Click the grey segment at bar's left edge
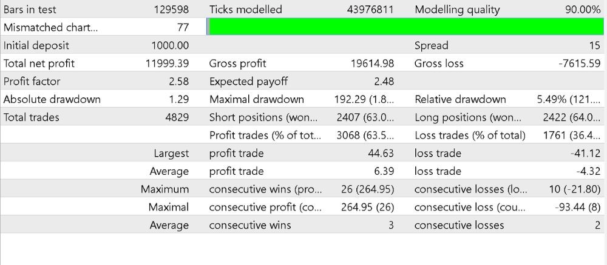 tap(208, 27)
